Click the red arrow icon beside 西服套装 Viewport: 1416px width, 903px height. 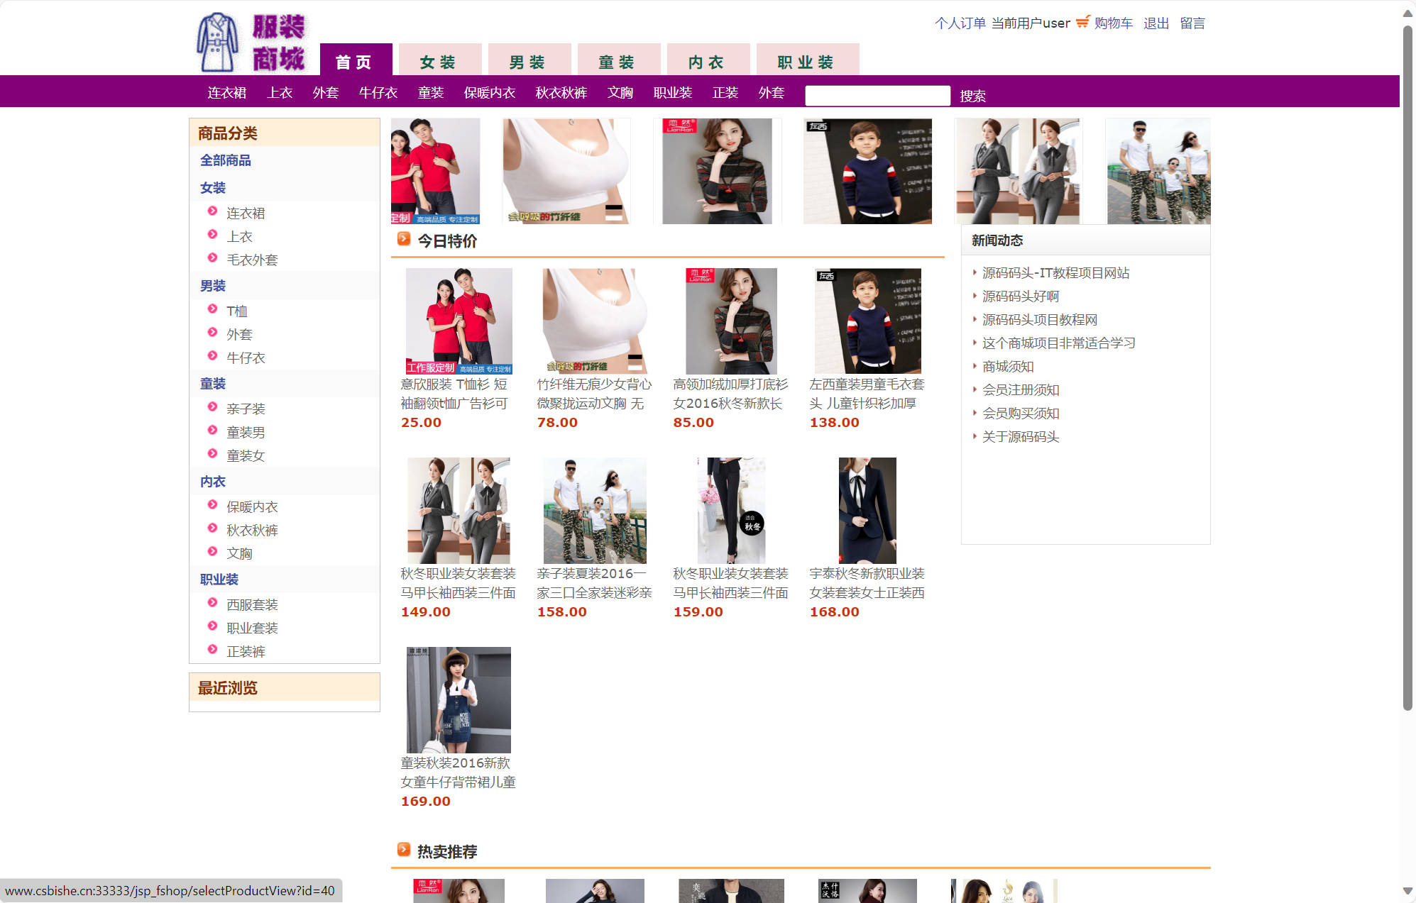[x=214, y=602]
